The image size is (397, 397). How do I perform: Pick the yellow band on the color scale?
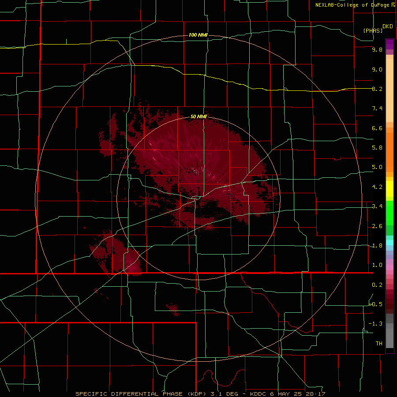tap(390, 189)
